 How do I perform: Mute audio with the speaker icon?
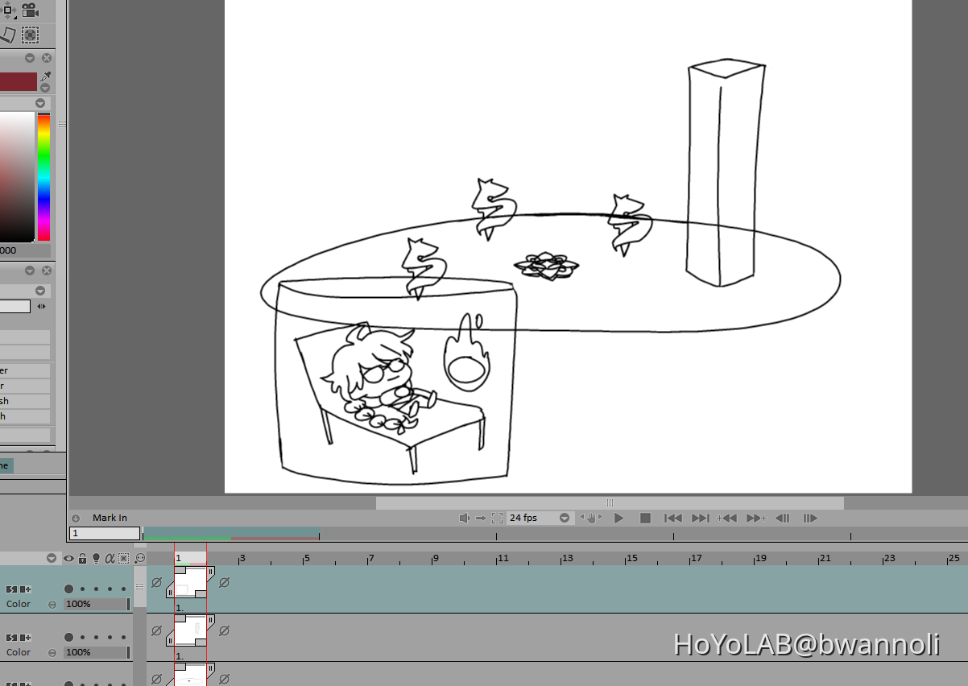click(x=465, y=518)
